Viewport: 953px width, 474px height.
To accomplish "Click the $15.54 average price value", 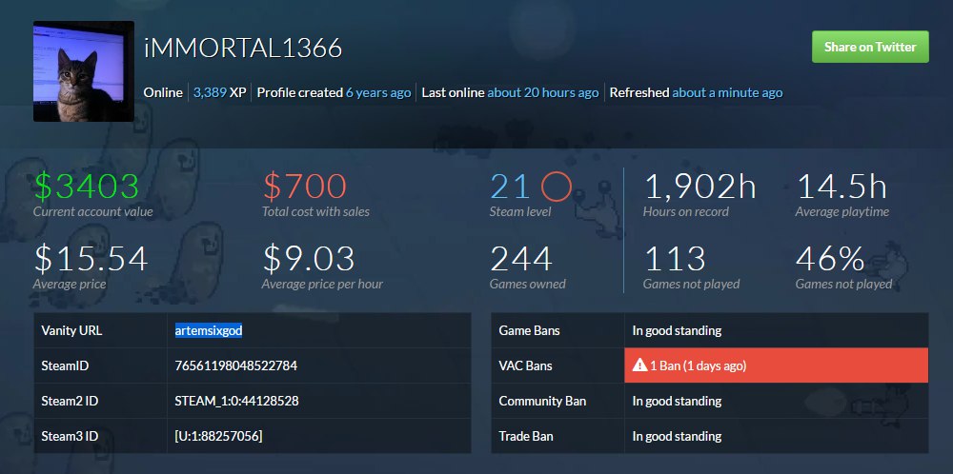I will coord(91,259).
